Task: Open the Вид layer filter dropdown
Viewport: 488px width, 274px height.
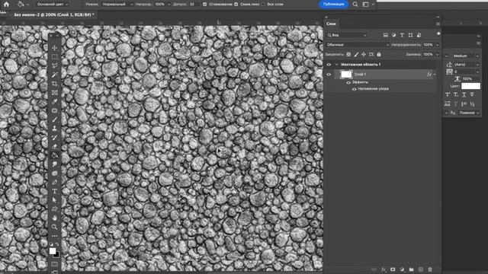Action: pyautogui.click(x=347, y=35)
